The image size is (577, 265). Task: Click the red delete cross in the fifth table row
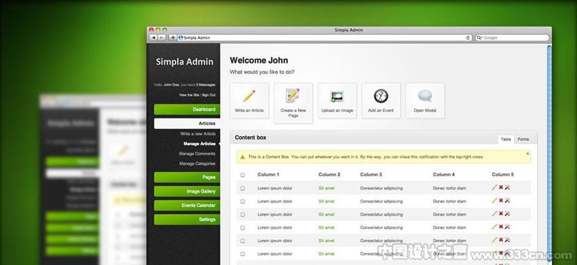(501, 240)
